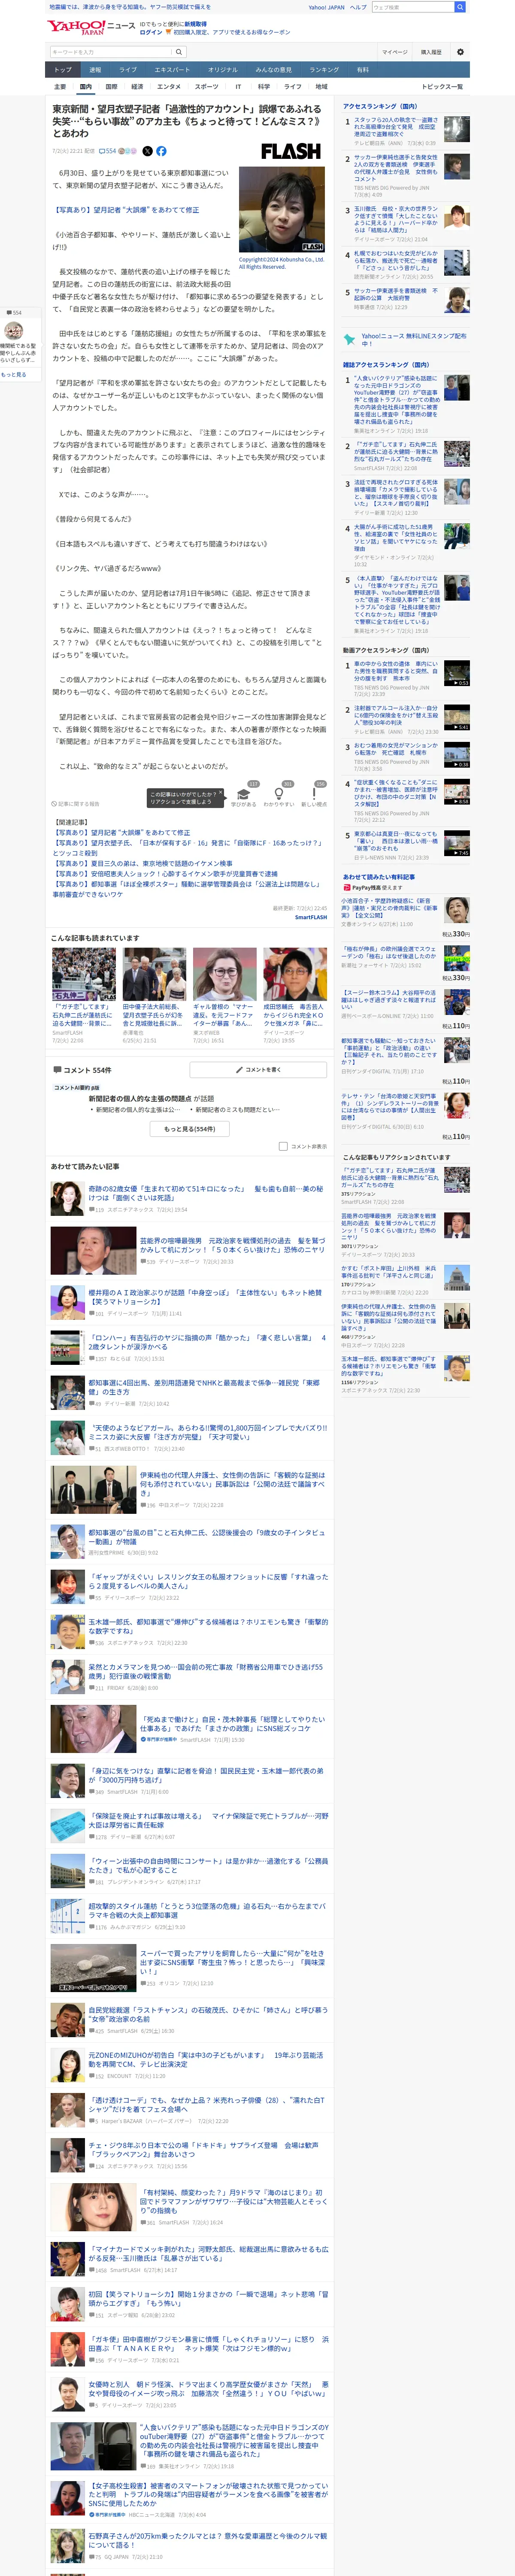Open the 地域 category tab

point(321,87)
